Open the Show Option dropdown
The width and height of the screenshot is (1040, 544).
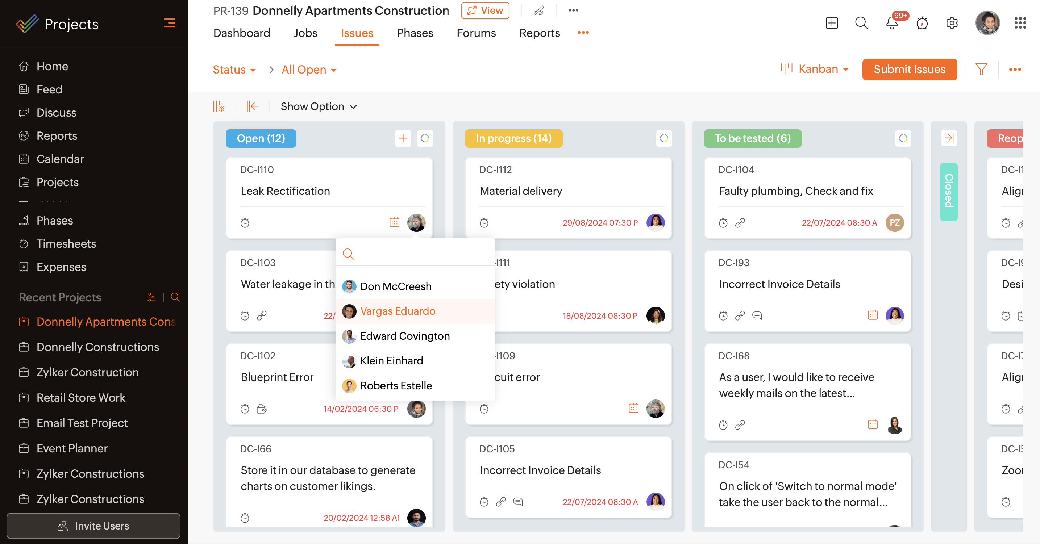[x=319, y=106]
